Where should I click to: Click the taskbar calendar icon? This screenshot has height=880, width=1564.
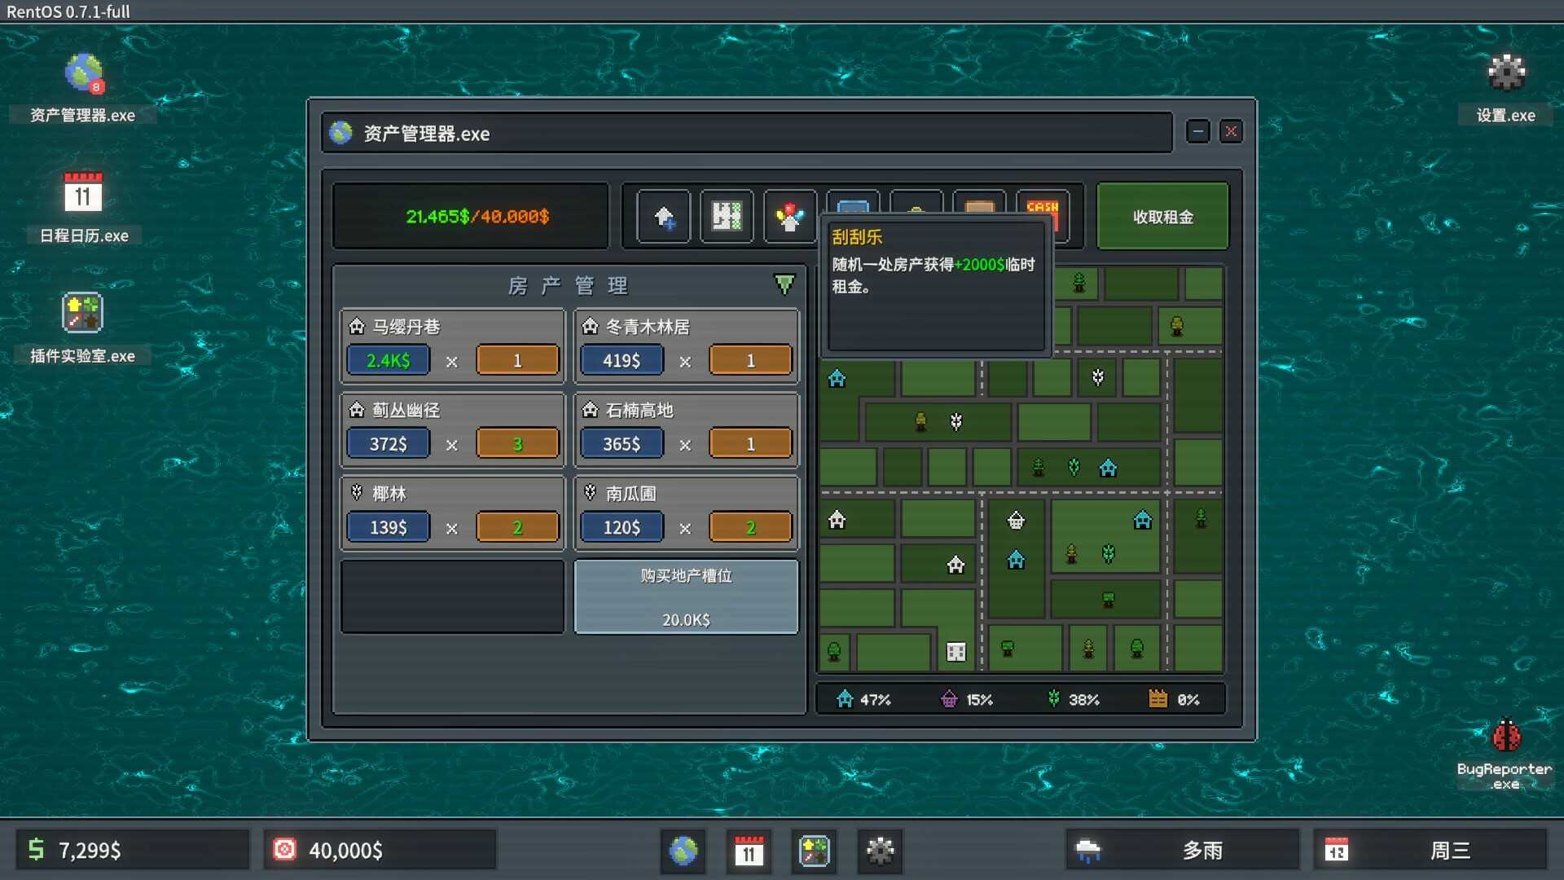point(749,851)
